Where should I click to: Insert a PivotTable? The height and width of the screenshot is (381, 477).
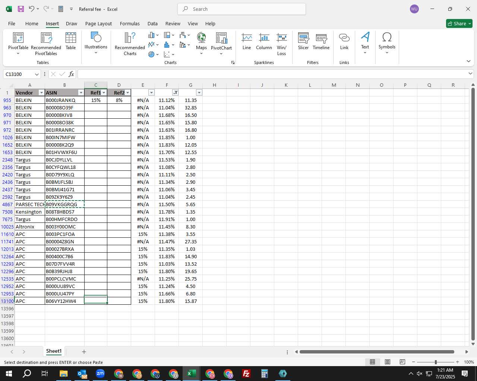[x=18, y=44]
